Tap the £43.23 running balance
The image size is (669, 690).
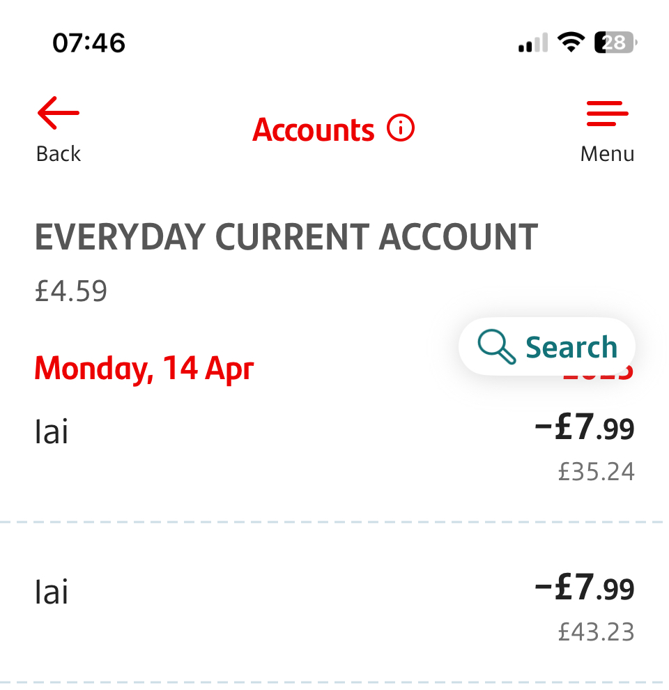tap(597, 632)
